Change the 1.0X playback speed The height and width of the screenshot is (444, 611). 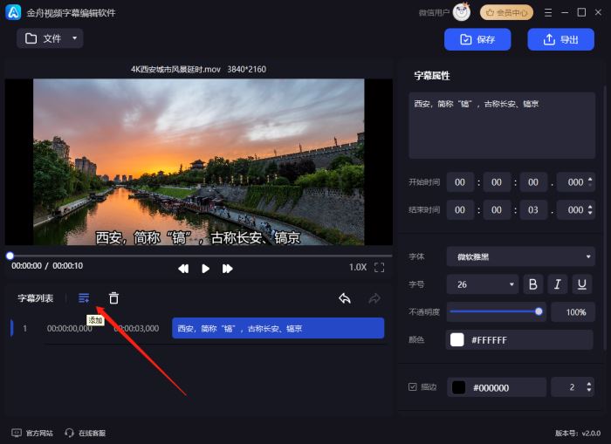pyautogui.click(x=358, y=267)
